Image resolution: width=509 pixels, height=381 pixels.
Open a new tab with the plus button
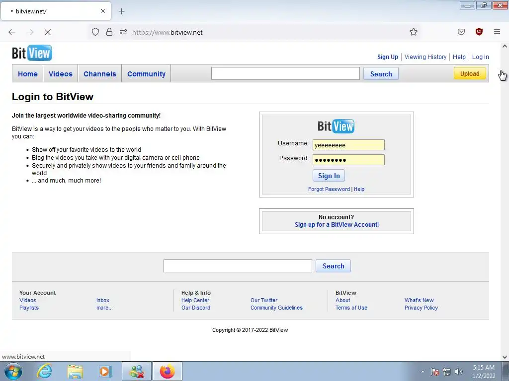121,11
